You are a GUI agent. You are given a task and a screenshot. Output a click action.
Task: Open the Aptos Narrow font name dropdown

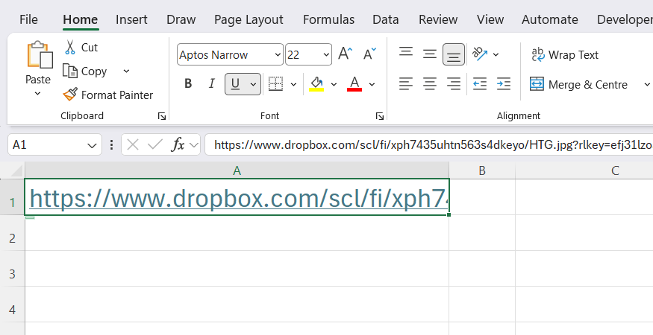pos(278,55)
